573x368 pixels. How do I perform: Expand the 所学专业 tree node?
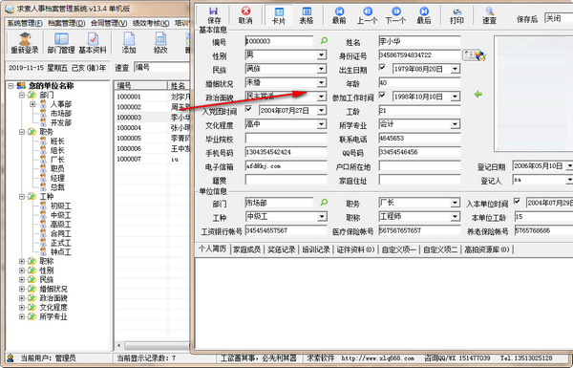pos(22,316)
